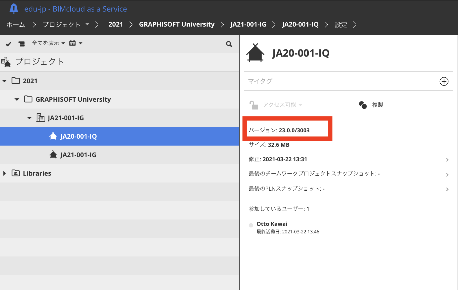This screenshot has width=458, height=290.
Task: Click the 修正: 2021-03-22 13:31 row
Action: coord(348,159)
